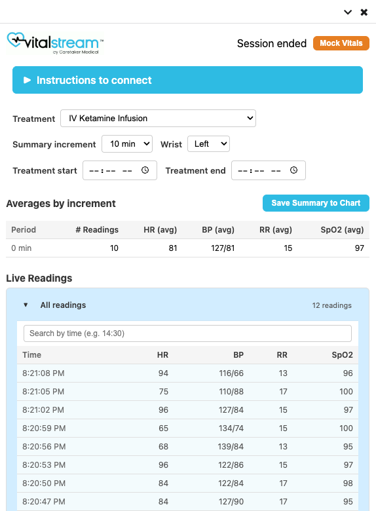Click the VitalStream logo
This screenshot has height=511, width=376.
coord(55,43)
